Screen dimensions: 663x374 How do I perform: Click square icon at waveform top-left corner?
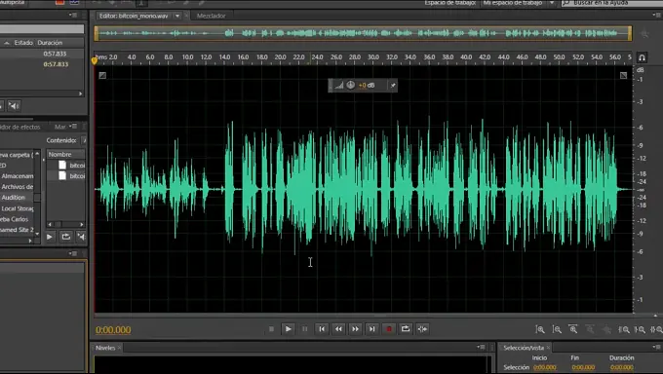coord(102,75)
